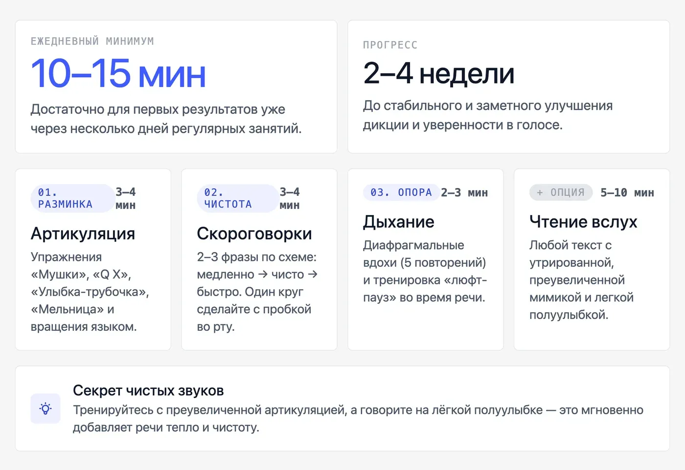The image size is (685, 470).
Task: Click the «02. ЧИСТОТА» badge
Action: pyautogui.click(x=237, y=198)
